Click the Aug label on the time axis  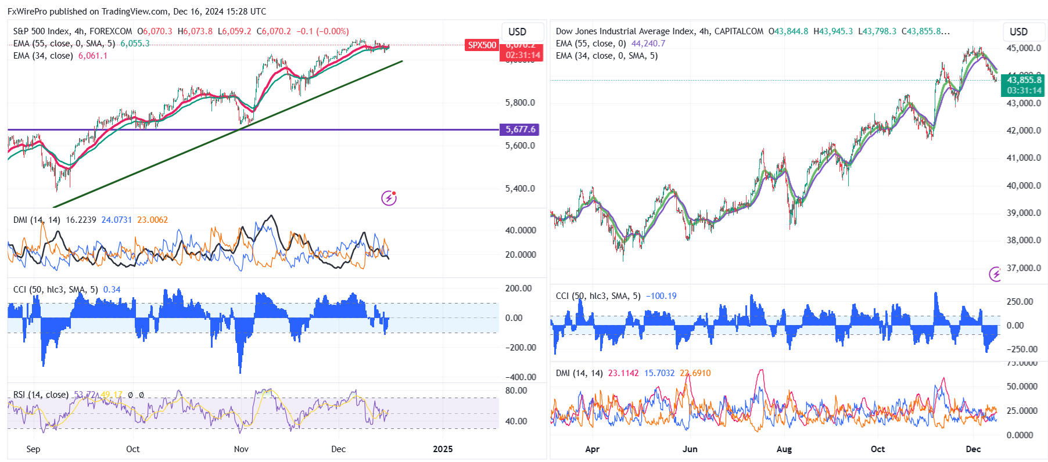click(784, 449)
